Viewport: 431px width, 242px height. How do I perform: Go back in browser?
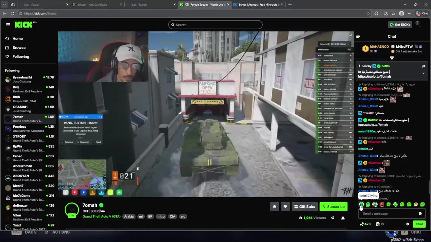click(x=4, y=13)
